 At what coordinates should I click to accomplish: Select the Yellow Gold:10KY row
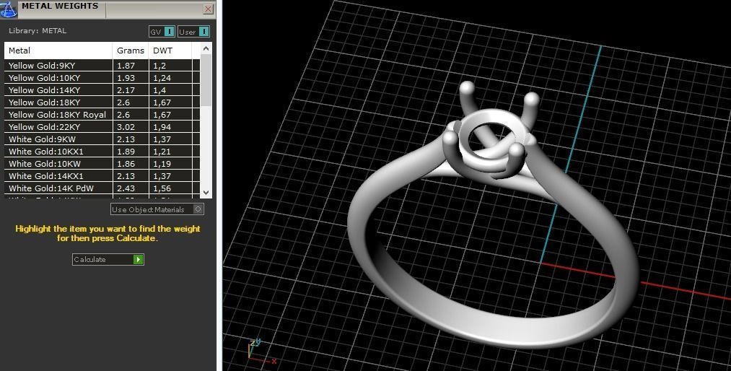pos(102,78)
